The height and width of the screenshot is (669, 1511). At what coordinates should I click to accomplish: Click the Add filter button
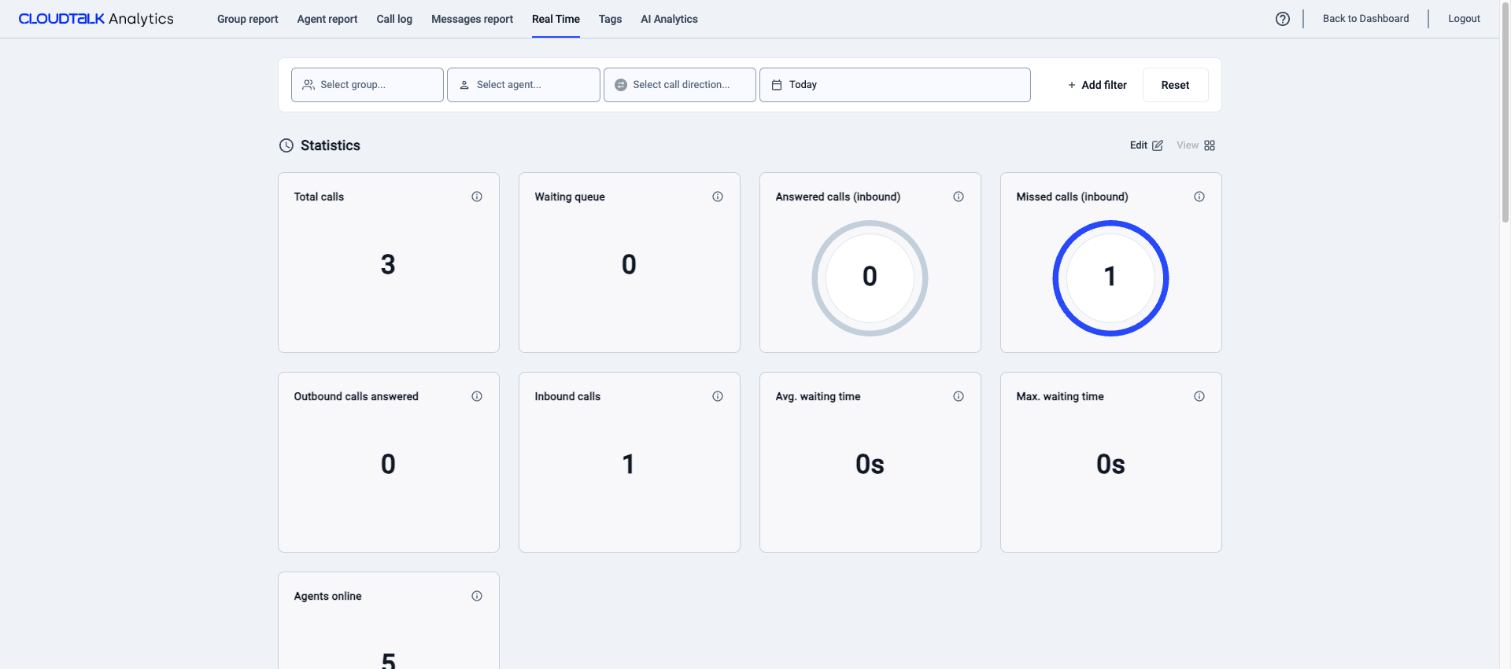tap(1097, 85)
